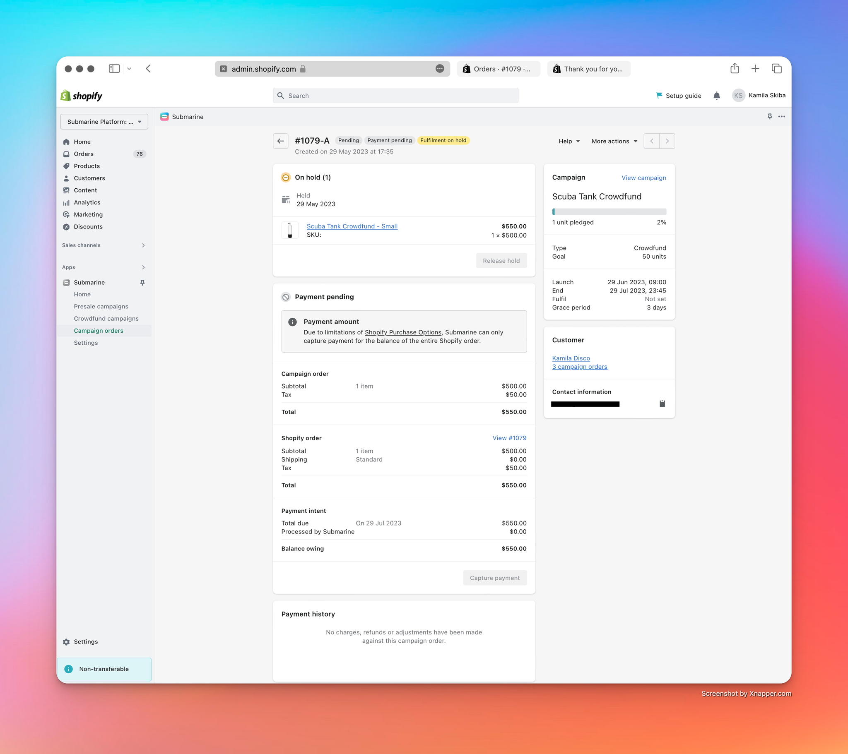
Task: Unpin the Submarine app pin icon in sidebar
Action: pos(142,282)
